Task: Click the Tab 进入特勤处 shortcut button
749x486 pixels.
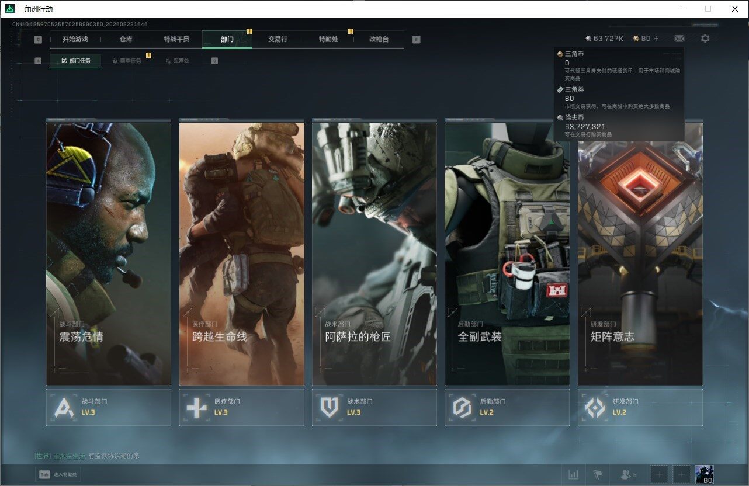Action: click(x=58, y=475)
